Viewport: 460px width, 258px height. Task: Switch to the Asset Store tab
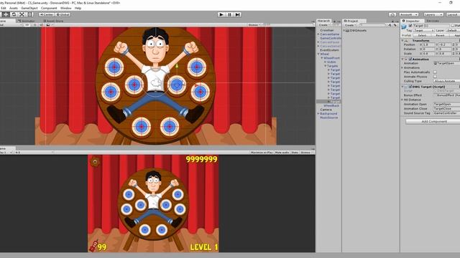click(x=53, y=21)
